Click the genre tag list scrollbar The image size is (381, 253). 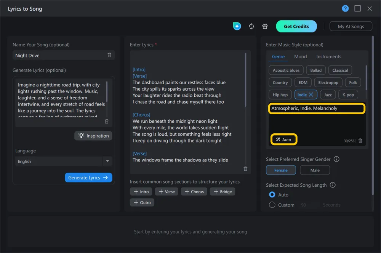tap(366, 78)
